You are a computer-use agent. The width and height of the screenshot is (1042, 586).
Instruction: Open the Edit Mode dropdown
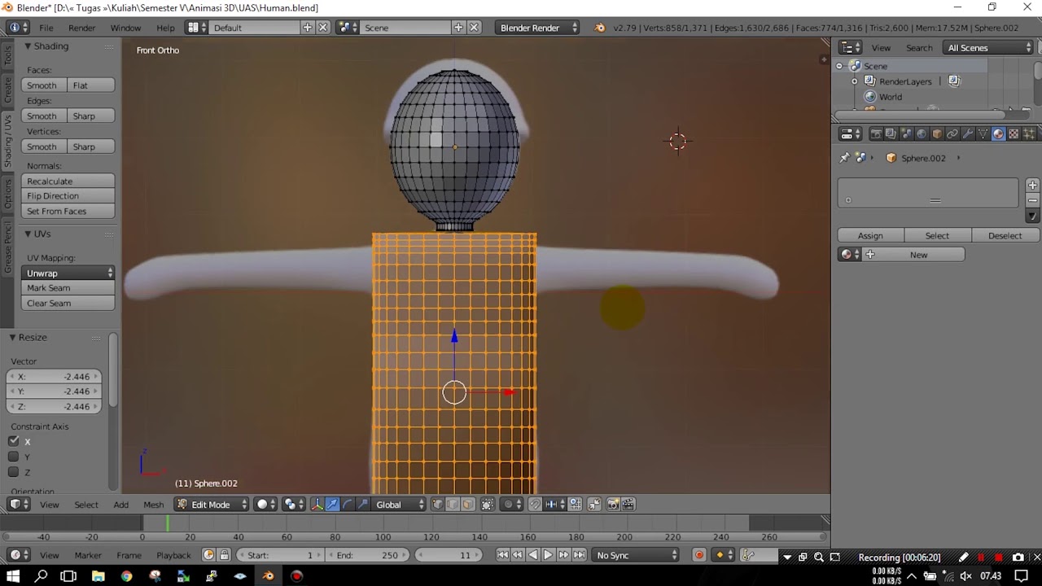tap(212, 505)
